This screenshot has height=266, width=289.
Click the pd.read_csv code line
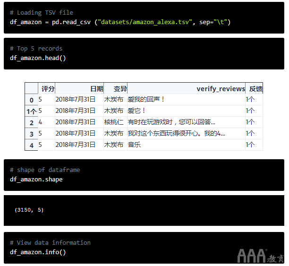(x=120, y=22)
